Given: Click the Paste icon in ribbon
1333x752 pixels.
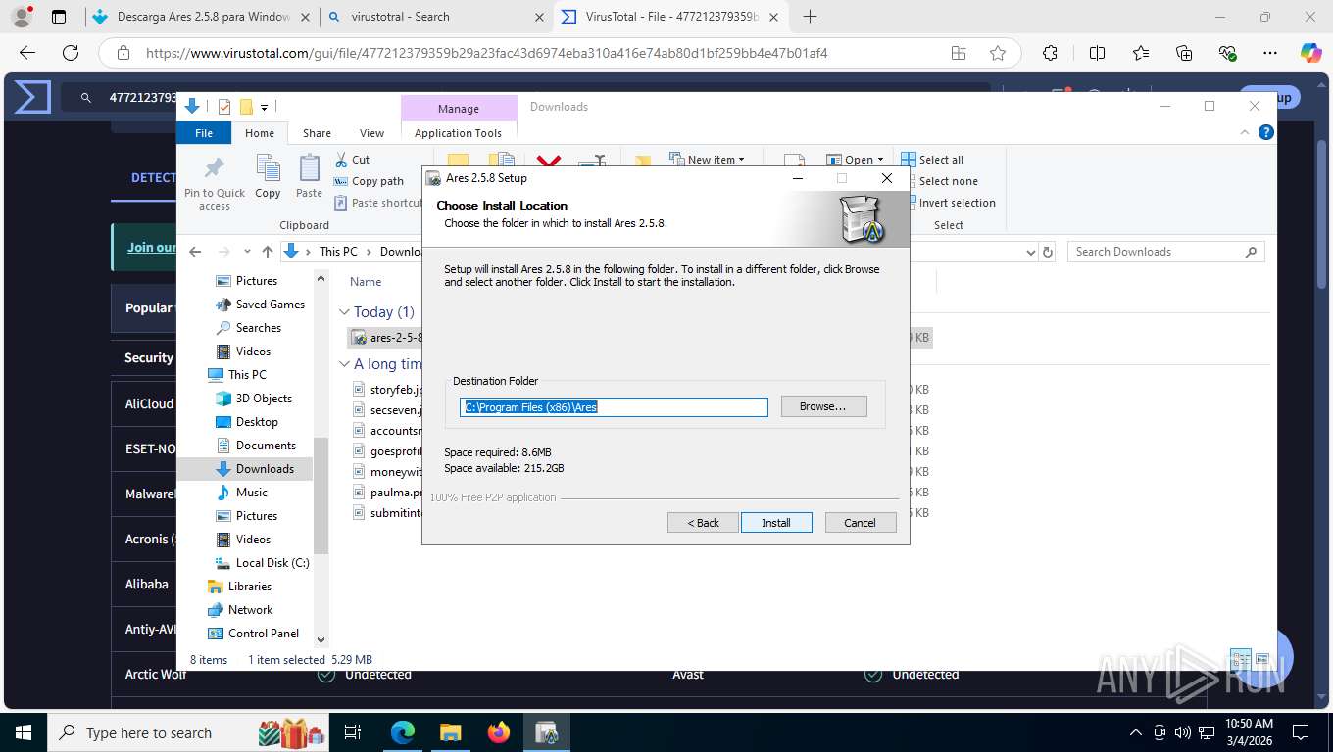Looking at the screenshot, I should pyautogui.click(x=309, y=176).
